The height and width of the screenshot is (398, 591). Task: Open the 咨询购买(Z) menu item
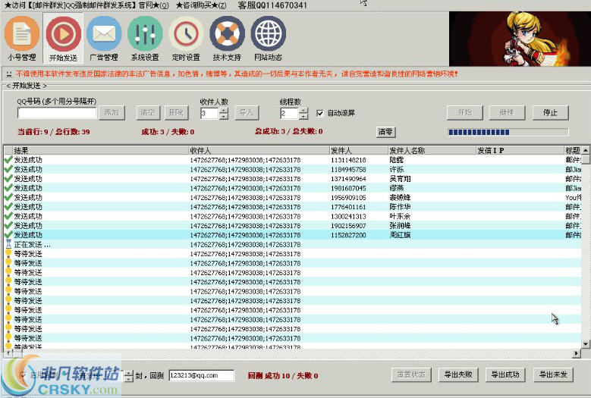(x=201, y=5)
